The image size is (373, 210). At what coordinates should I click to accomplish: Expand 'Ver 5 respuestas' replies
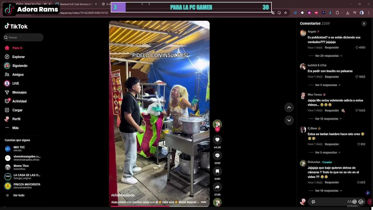point(328,152)
